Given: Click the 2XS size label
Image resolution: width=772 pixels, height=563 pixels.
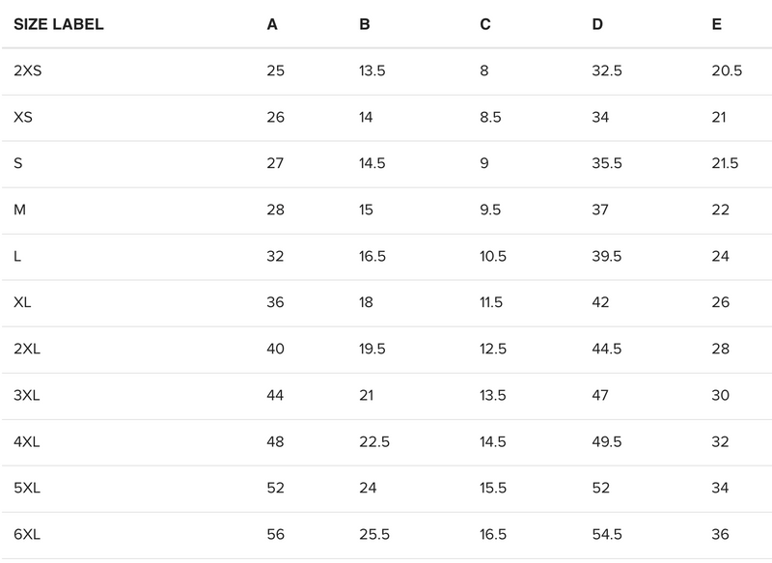Looking at the screenshot, I should [28, 71].
